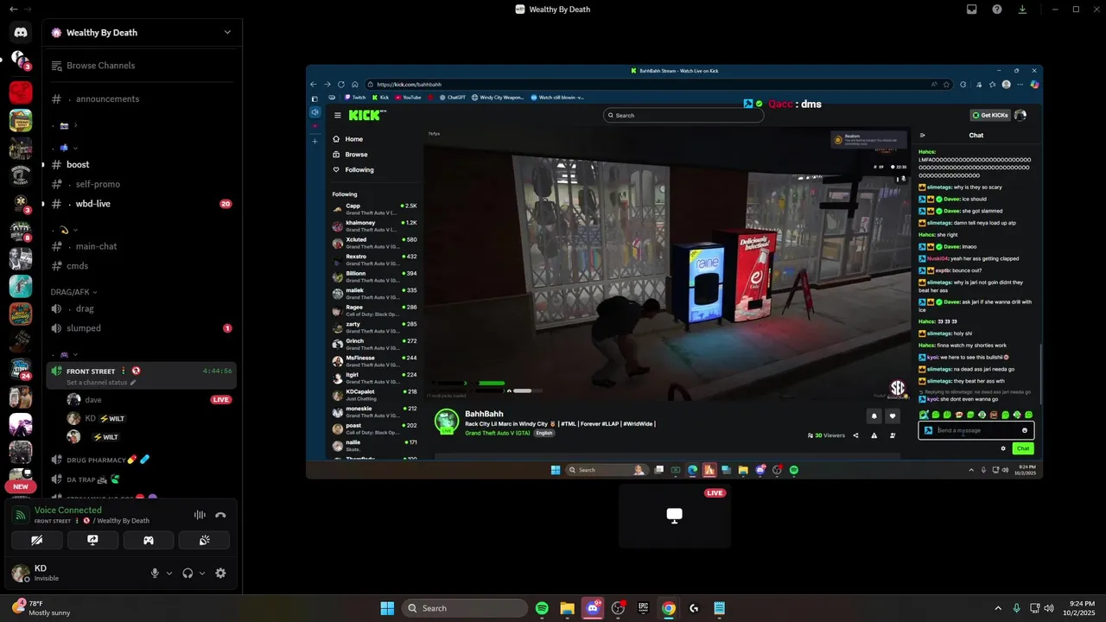Click the Browse Channels list icon

tap(56, 66)
